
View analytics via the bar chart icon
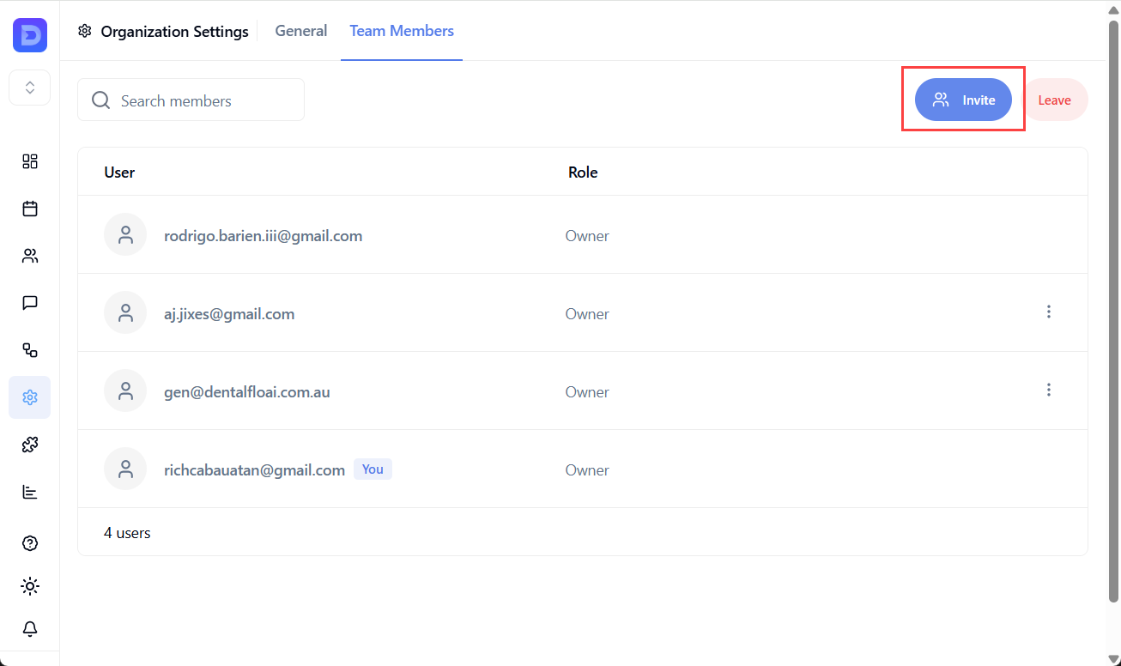[x=29, y=491]
